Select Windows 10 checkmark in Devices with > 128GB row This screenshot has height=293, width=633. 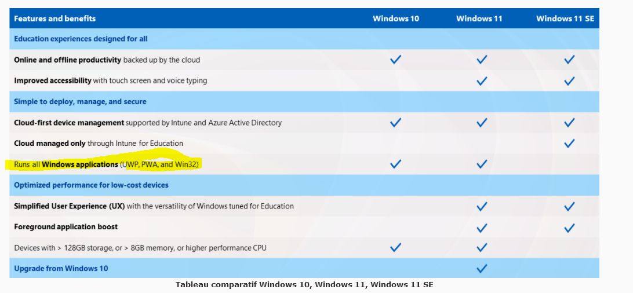pos(395,247)
